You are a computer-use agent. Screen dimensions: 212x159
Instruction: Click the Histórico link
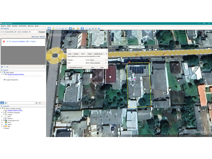(42, 37)
